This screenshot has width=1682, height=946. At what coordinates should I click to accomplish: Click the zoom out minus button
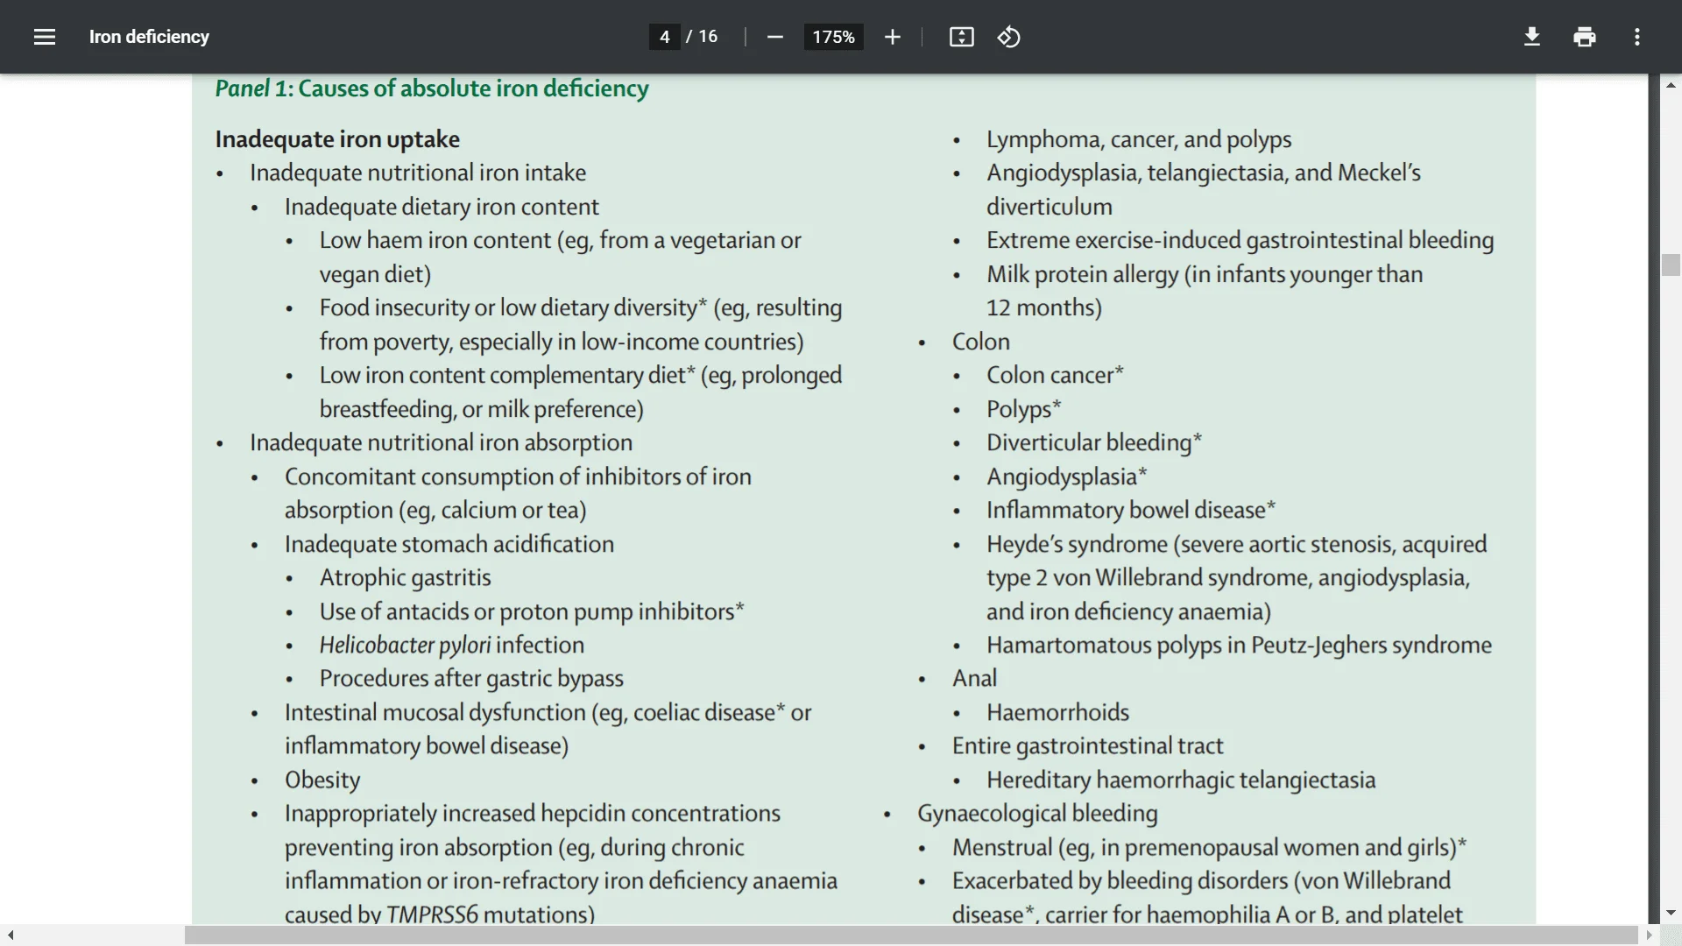[x=774, y=37]
